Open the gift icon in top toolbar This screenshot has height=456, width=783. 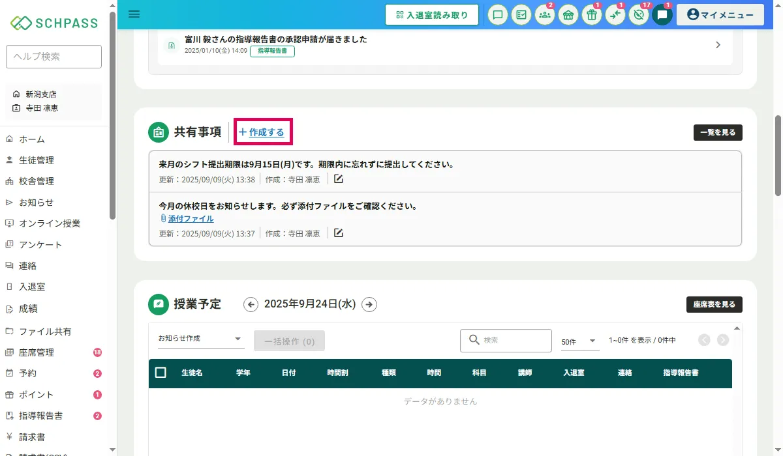[592, 15]
